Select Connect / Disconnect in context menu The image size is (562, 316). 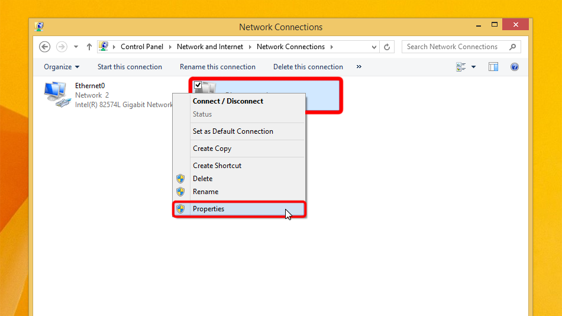pyautogui.click(x=228, y=101)
